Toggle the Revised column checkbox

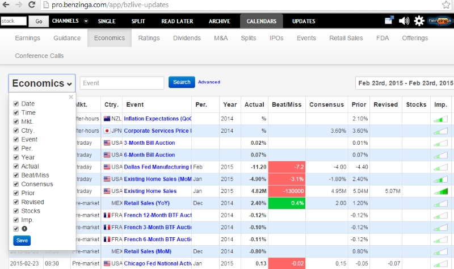16,202
